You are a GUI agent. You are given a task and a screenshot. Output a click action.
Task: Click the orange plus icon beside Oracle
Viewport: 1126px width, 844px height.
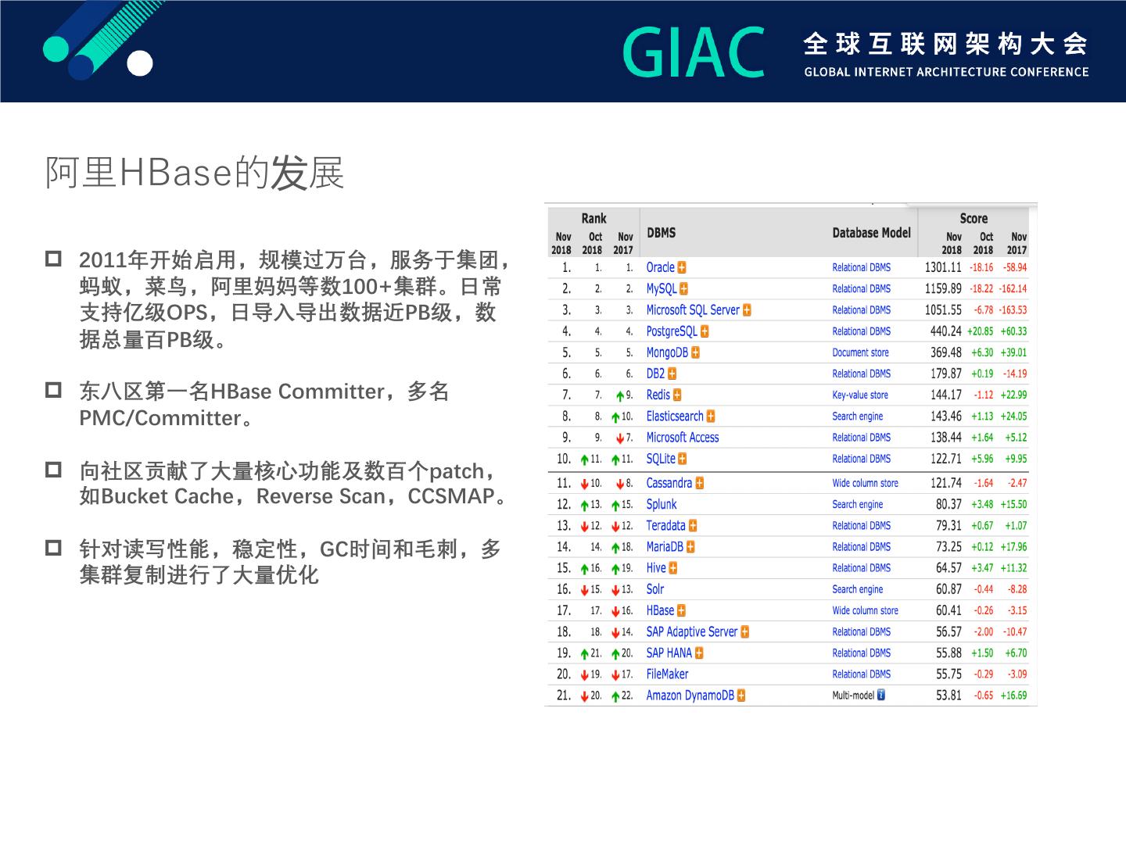(682, 267)
